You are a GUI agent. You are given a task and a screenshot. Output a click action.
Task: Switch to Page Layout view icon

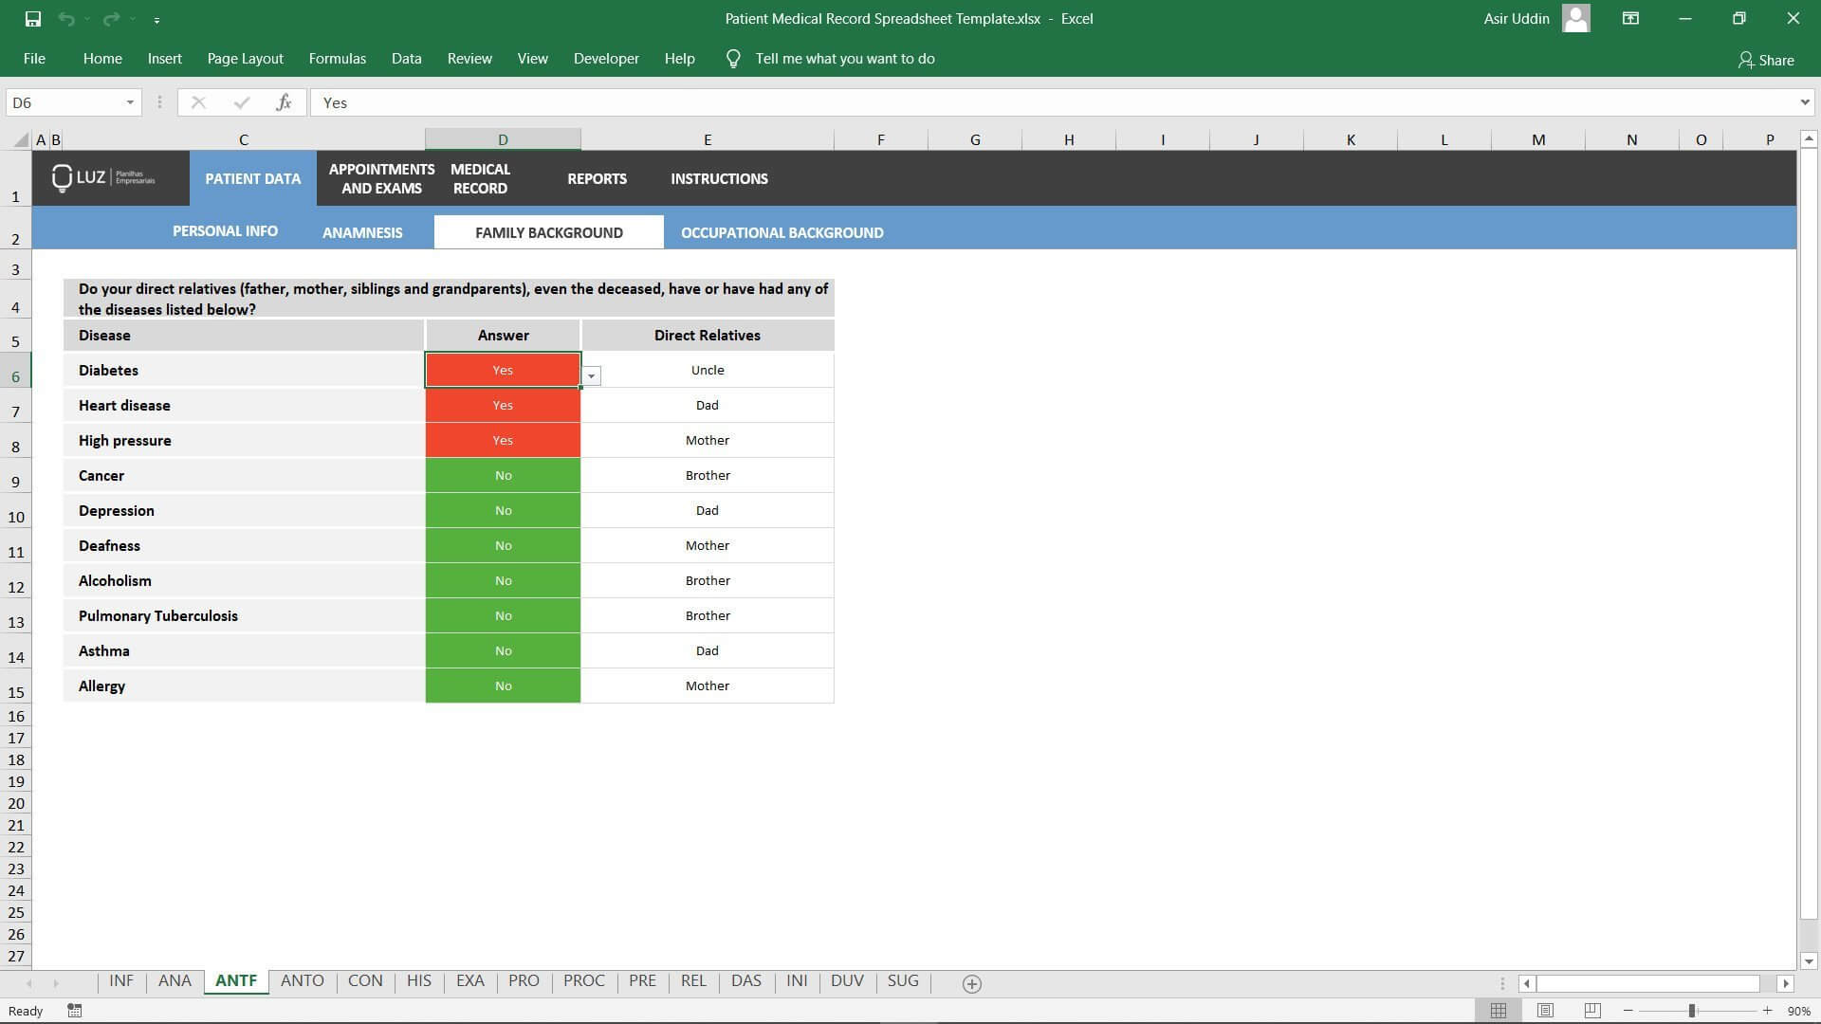[1545, 1011]
